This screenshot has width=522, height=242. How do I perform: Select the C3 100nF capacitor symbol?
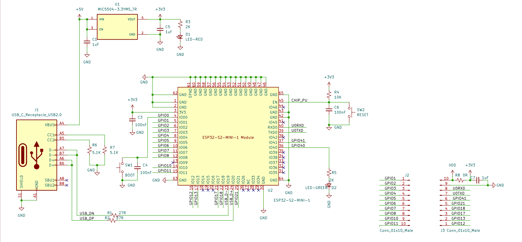(132, 120)
